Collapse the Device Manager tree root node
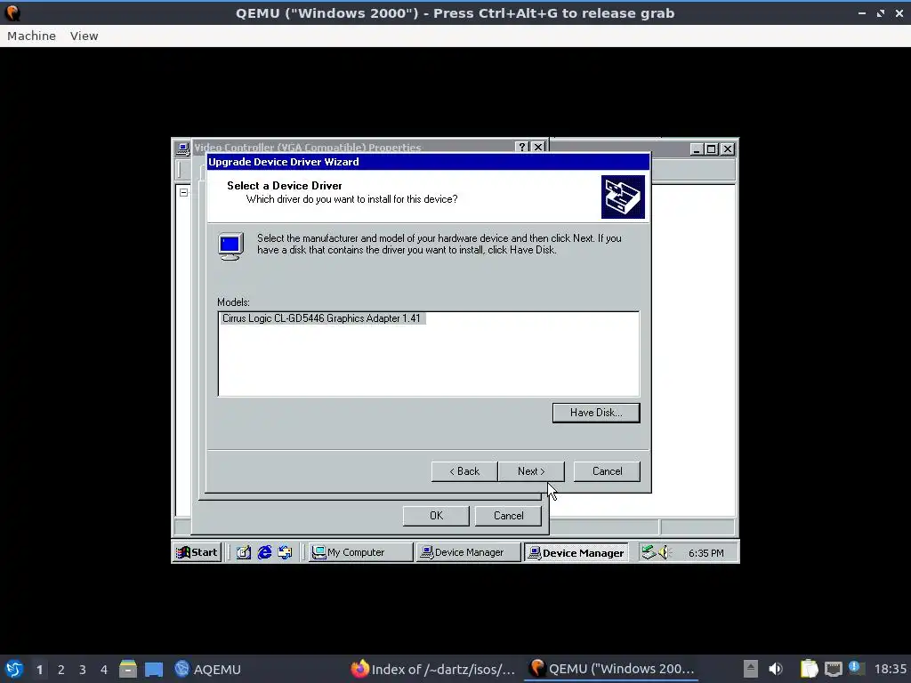The height and width of the screenshot is (683, 911). click(x=183, y=192)
